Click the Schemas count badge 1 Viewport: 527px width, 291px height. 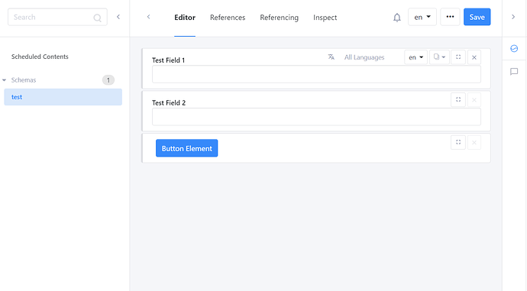tap(108, 80)
